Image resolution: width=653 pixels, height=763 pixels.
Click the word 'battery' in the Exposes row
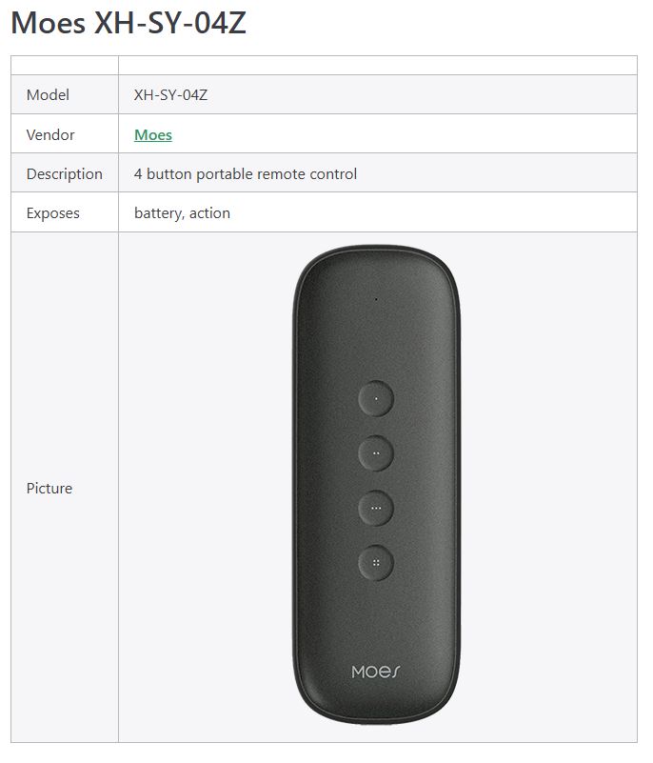tap(157, 213)
